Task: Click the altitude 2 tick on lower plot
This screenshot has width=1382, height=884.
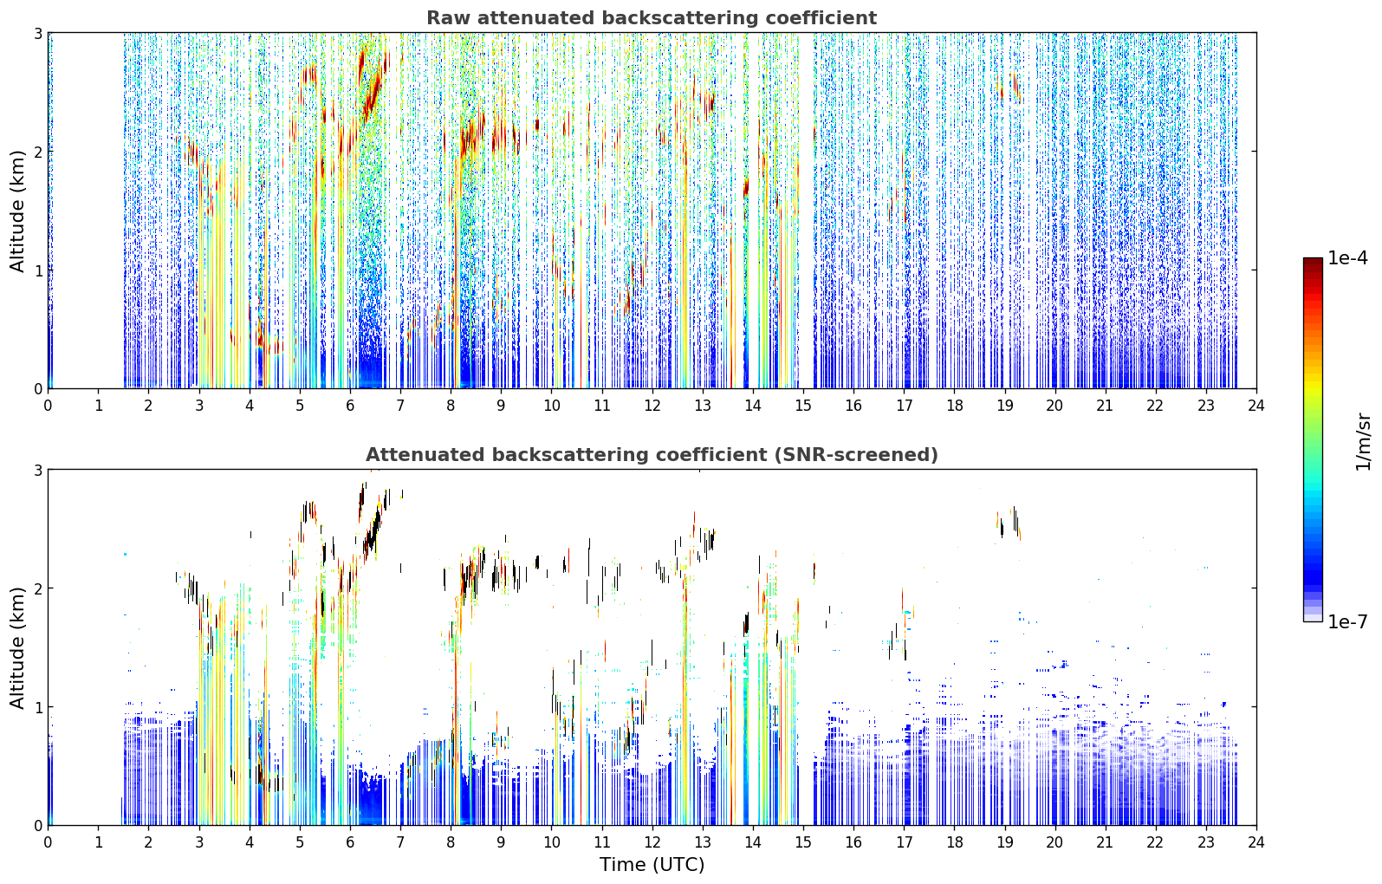Action: (38, 588)
